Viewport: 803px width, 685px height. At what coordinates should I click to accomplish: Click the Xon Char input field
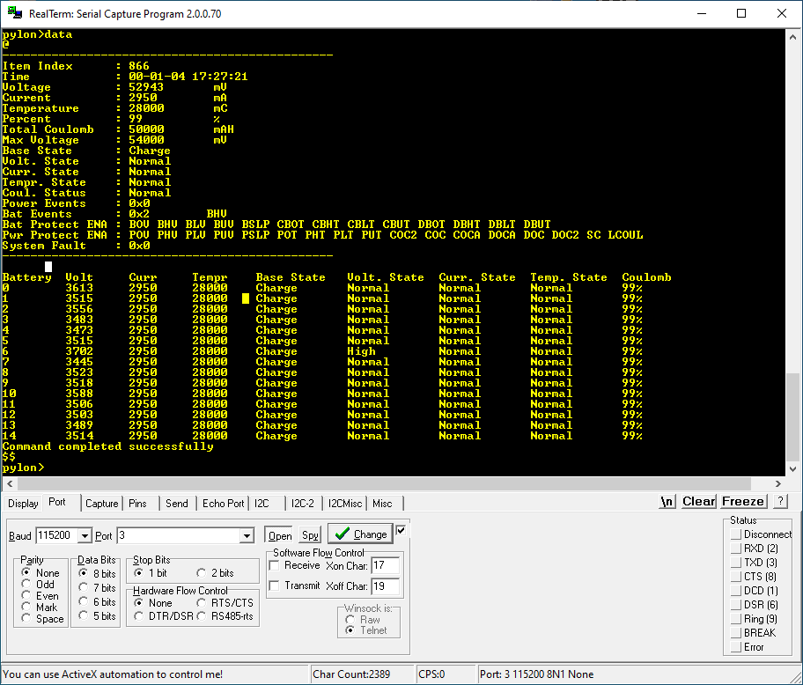click(x=385, y=565)
